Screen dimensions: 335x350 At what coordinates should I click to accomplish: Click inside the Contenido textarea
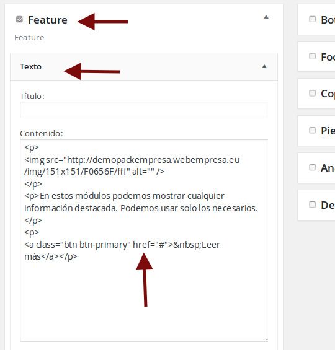click(144, 240)
